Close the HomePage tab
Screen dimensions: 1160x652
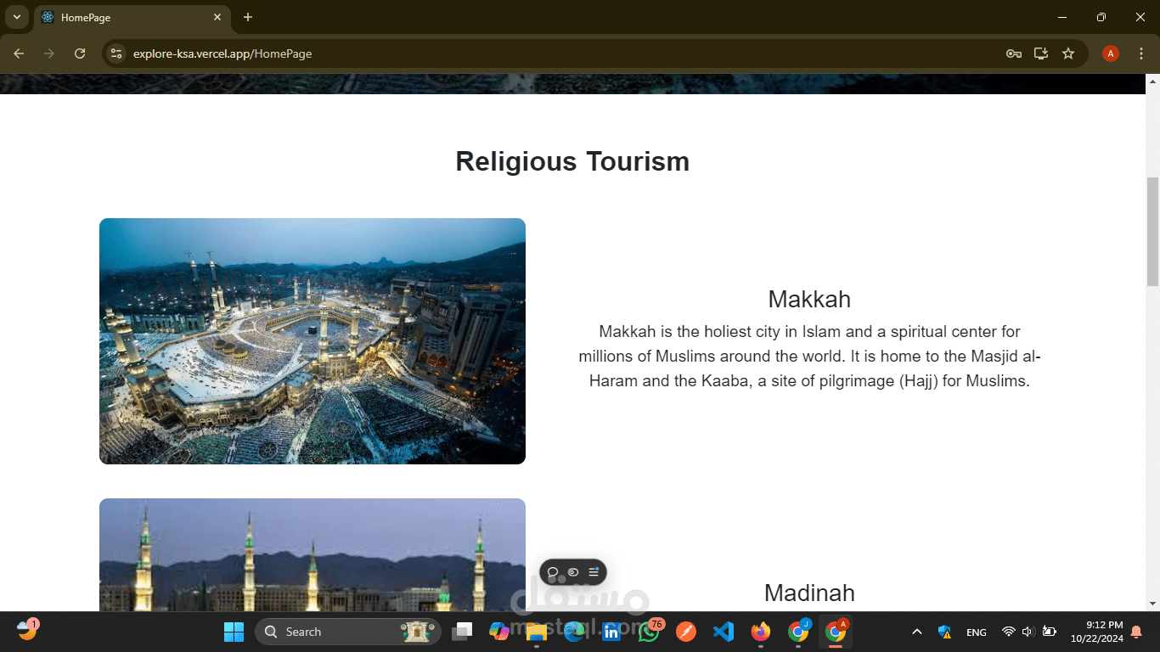point(217,17)
